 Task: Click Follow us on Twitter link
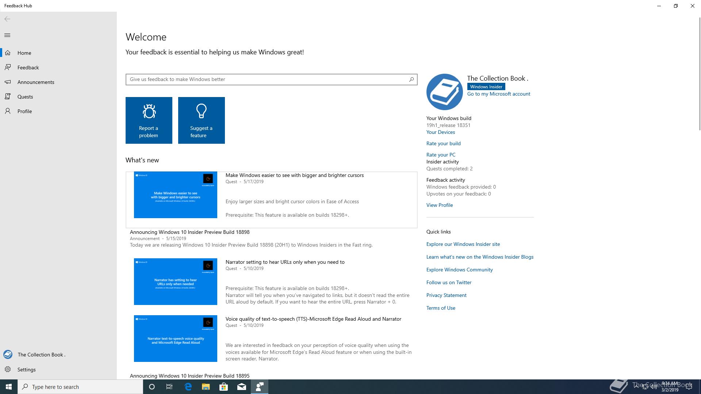(449, 282)
